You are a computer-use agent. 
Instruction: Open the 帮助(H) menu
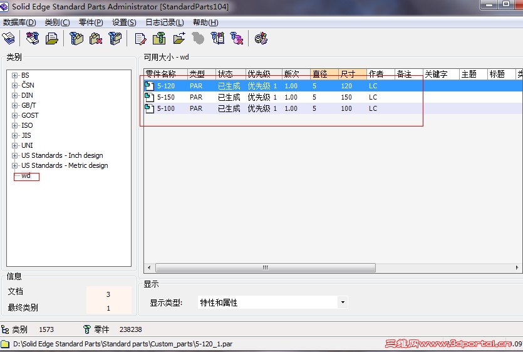tap(205, 23)
